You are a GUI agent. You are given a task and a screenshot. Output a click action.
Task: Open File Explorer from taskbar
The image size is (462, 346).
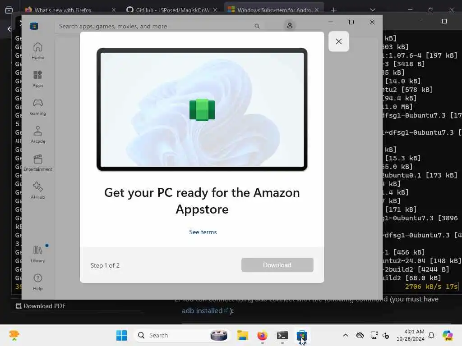pyautogui.click(x=242, y=335)
